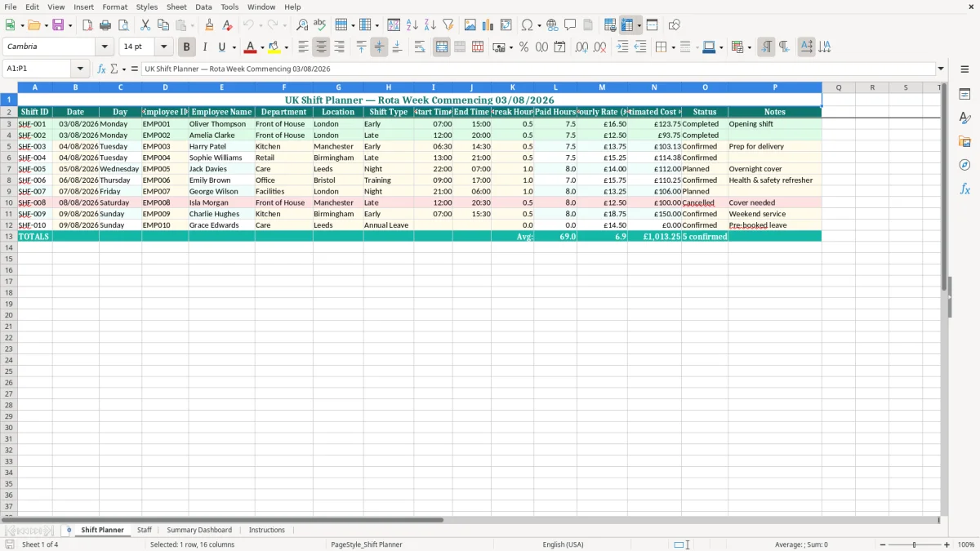This screenshot has width=980, height=551.
Task: Click the Add Decimal Place icon
Action: click(x=581, y=47)
